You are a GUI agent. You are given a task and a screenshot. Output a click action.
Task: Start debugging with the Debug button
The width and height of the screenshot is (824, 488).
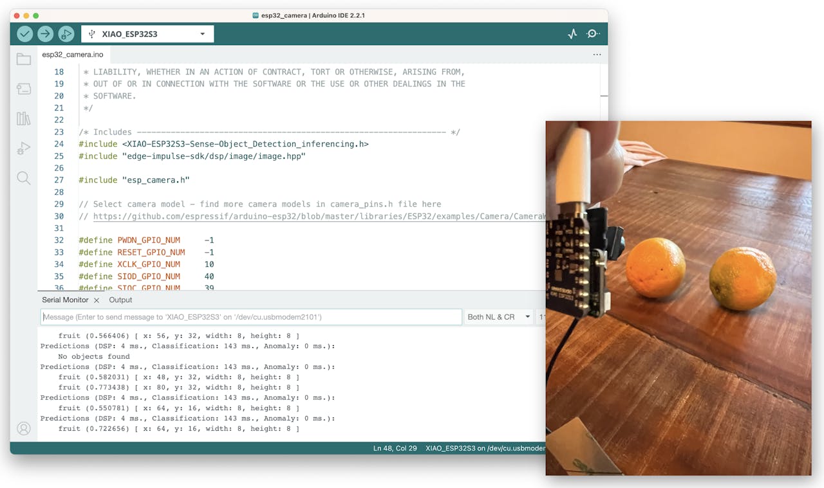pos(66,34)
